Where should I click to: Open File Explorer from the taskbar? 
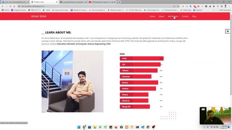coord(95,127)
